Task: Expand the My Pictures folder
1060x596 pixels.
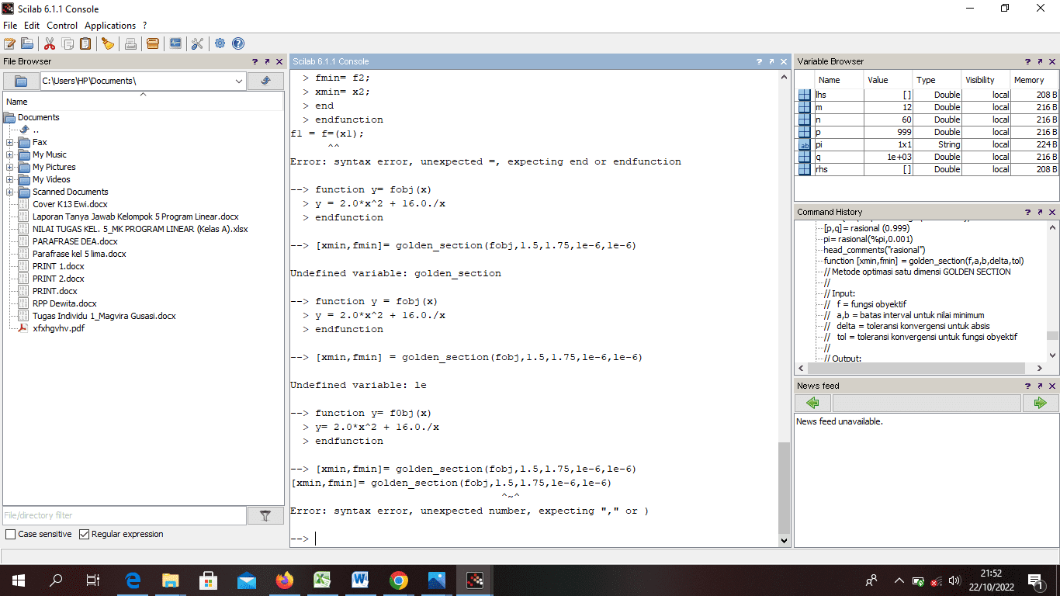Action: tap(9, 167)
